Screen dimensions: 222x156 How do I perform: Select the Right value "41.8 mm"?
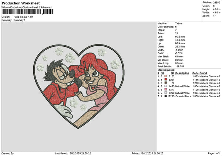pyautogui.click(x=180, y=40)
